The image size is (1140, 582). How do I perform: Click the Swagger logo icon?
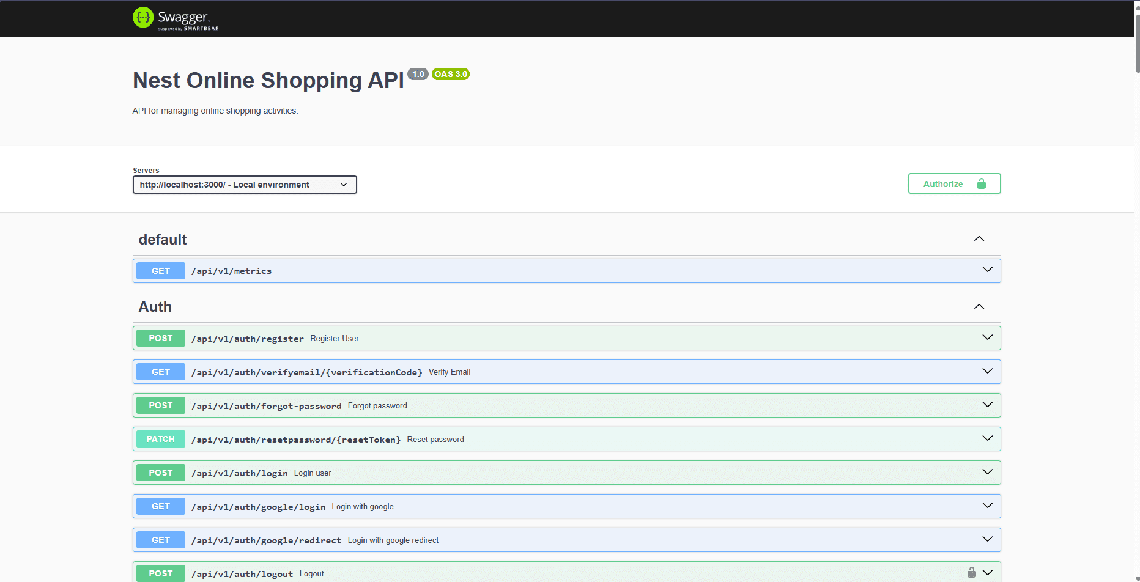point(143,18)
